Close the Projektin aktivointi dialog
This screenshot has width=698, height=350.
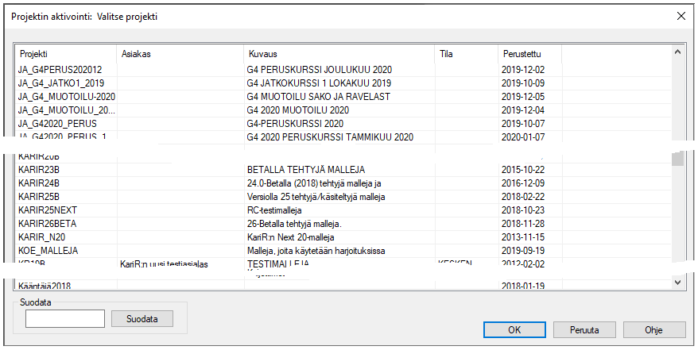[681, 16]
